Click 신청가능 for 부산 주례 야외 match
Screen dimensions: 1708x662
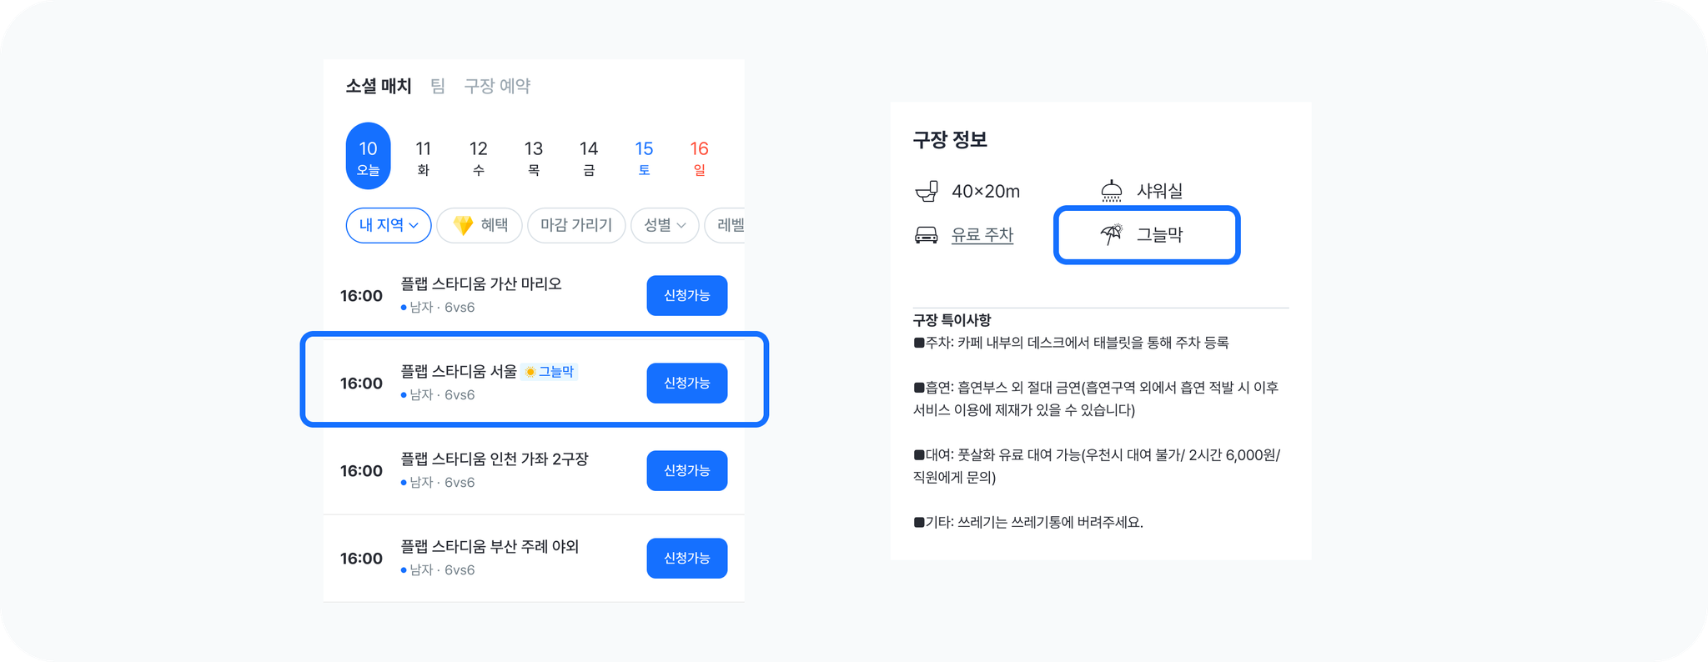point(687,558)
